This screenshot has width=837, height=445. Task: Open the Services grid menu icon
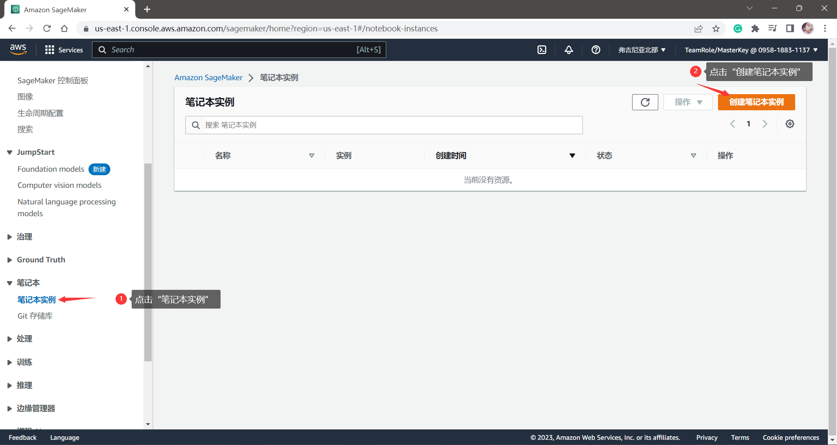(50, 50)
